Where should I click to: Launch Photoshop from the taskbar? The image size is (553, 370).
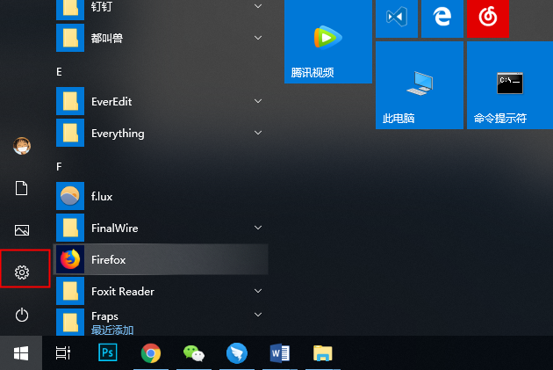pyautogui.click(x=108, y=352)
